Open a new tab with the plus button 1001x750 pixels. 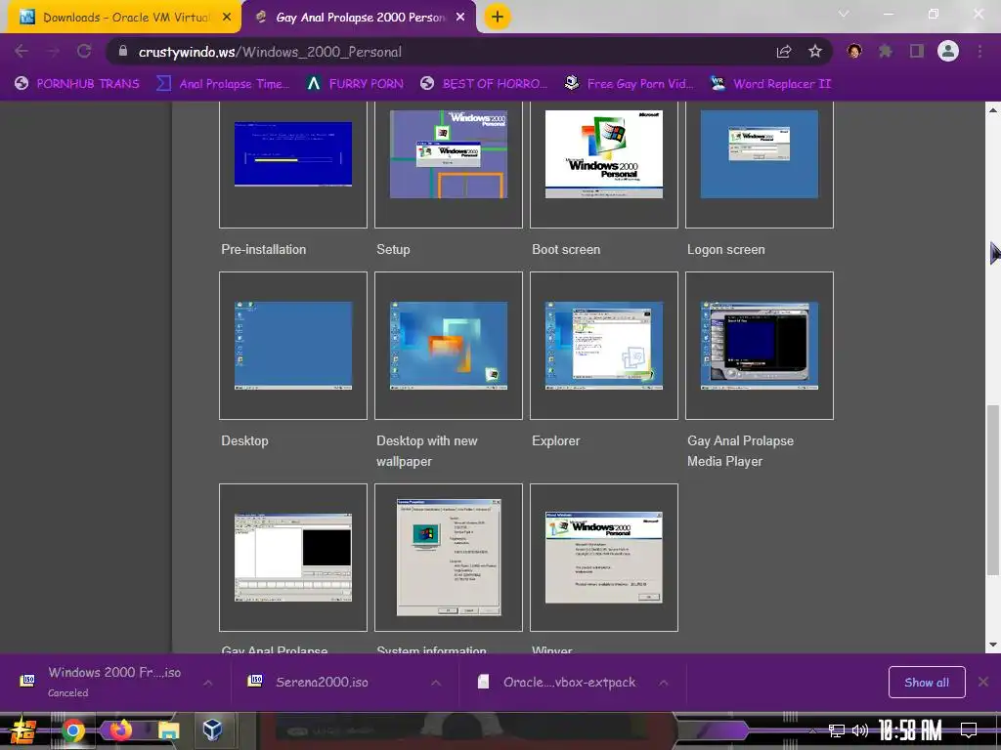tap(498, 18)
